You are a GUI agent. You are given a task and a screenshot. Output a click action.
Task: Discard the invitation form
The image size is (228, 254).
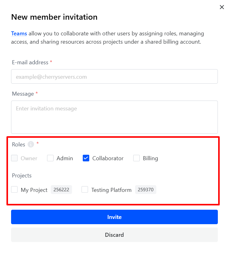coord(114,235)
